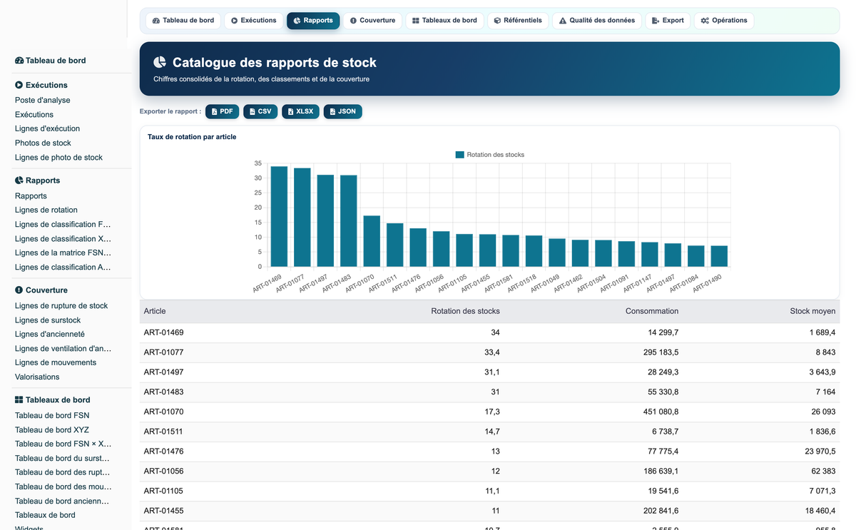Open Lignes de mouvements in the sidebar
Image resolution: width=856 pixels, height=530 pixels.
[56, 363]
